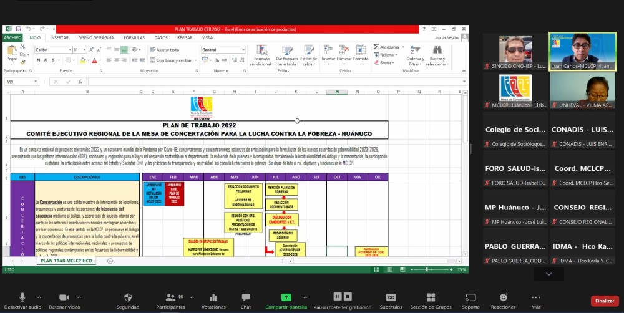The height and width of the screenshot is (313, 624).
Task: Open the Seguridad shield icon
Action: coord(128,298)
